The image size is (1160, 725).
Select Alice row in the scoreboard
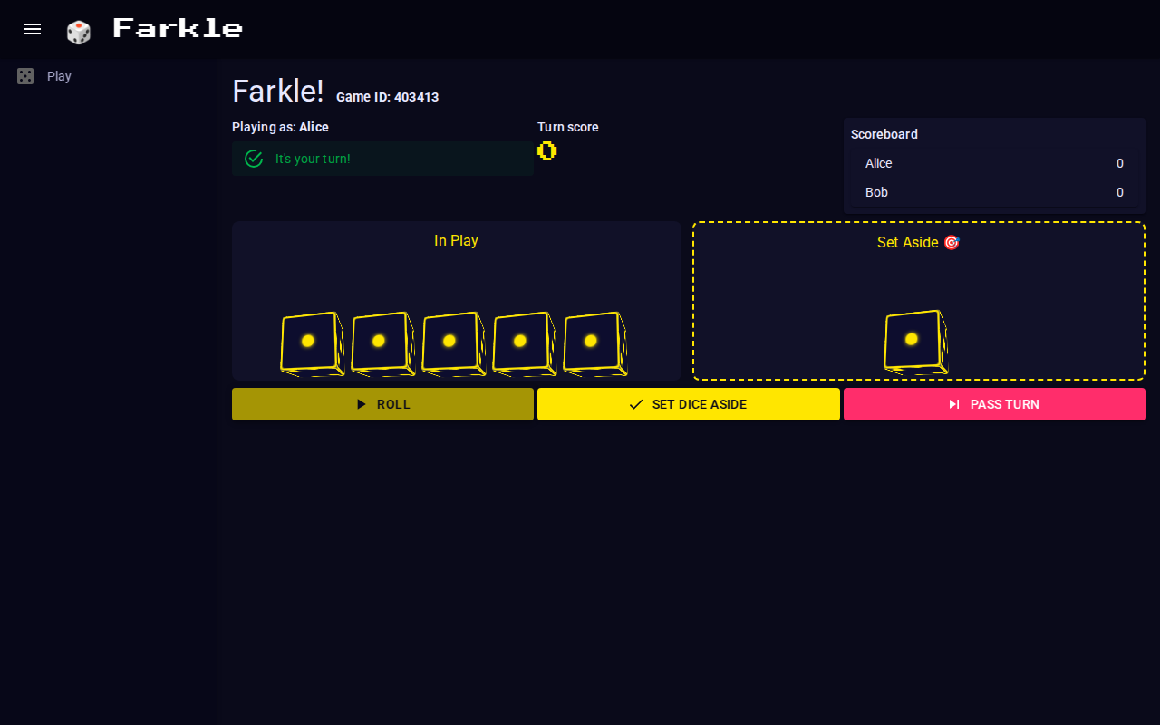[994, 163]
